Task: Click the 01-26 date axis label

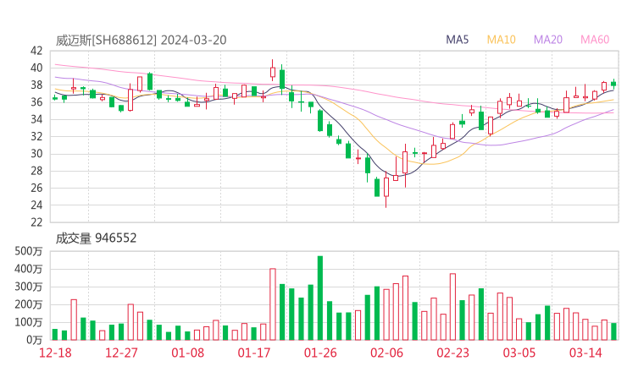Action: point(320,353)
